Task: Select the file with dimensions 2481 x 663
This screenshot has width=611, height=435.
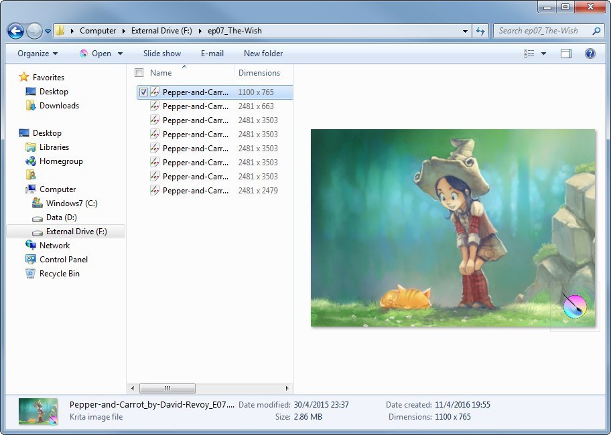Action: tap(214, 106)
